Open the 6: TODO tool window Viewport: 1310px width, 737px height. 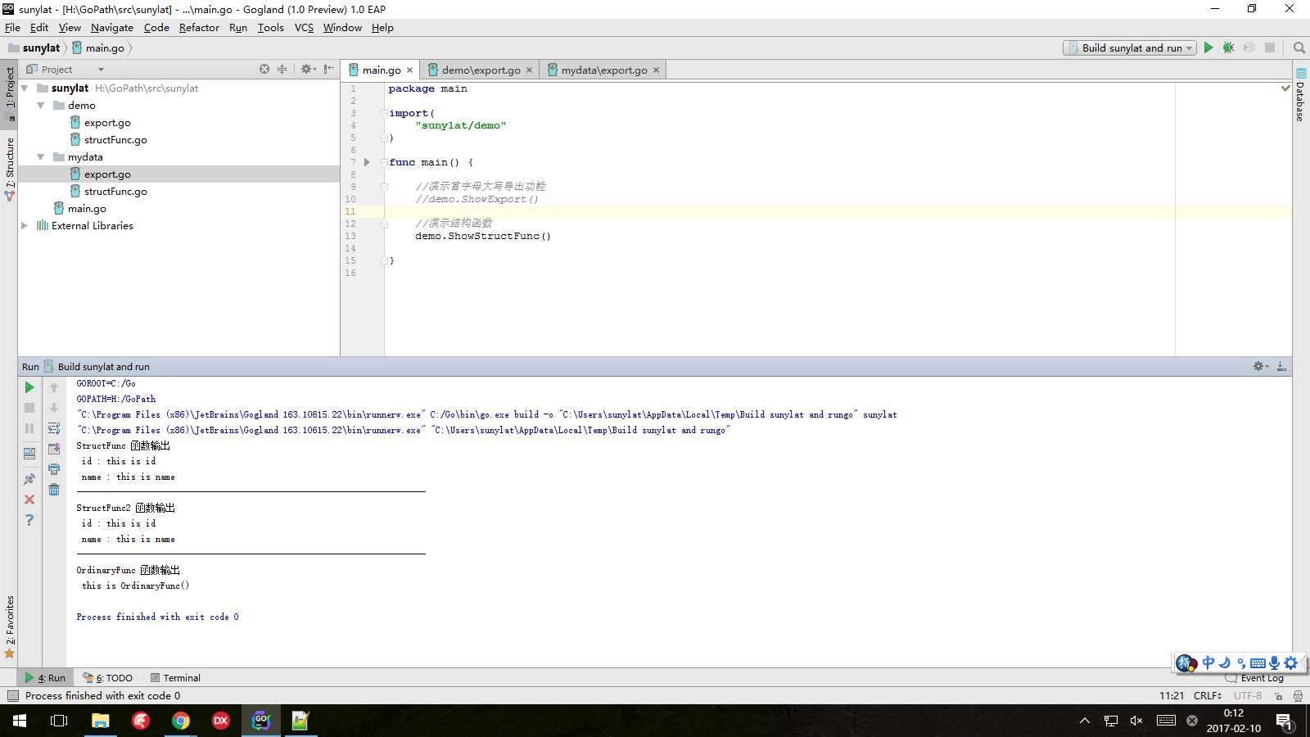point(107,678)
